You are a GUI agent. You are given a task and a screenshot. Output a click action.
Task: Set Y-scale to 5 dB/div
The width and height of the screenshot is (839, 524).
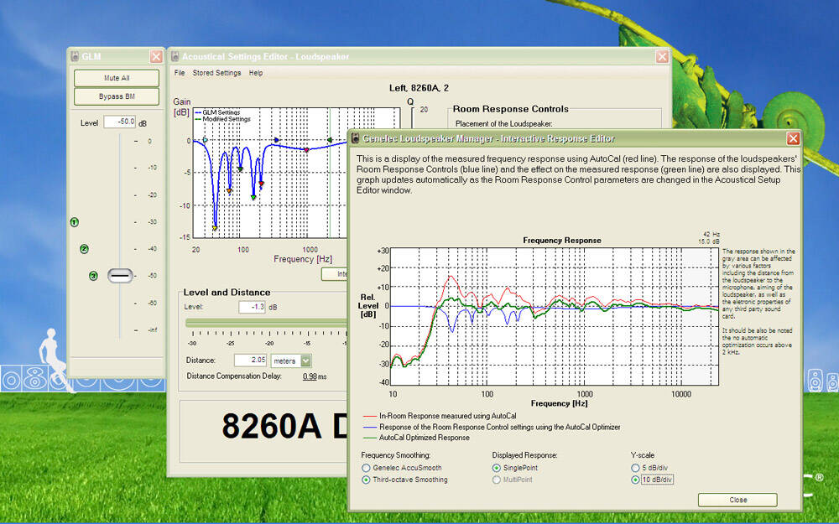click(635, 468)
